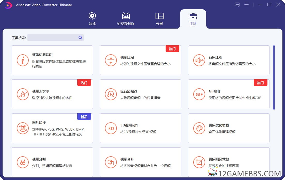This screenshot has width=285, height=180.
Task: Open the 媒体信息编辑 title
Action: pyautogui.click(x=42, y=55)
